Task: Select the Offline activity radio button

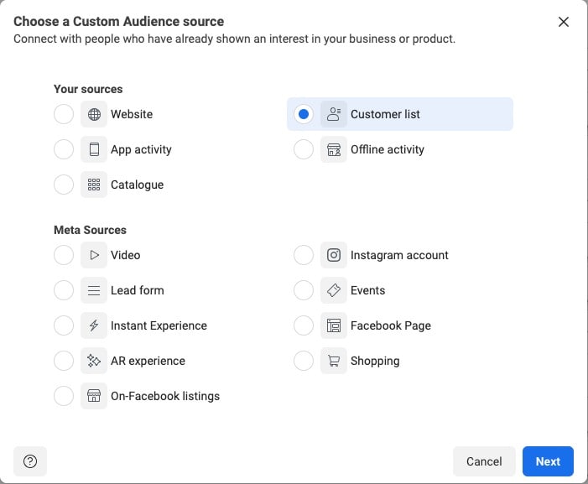Action: 304,149
